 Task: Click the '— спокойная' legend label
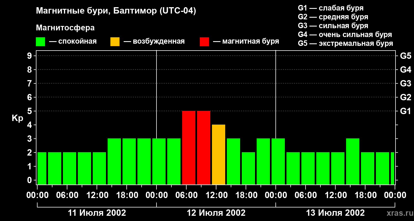coord(73,41)
